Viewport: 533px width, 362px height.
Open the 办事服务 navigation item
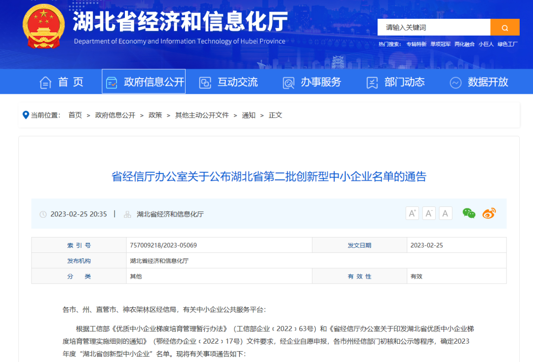pos(312,82)
